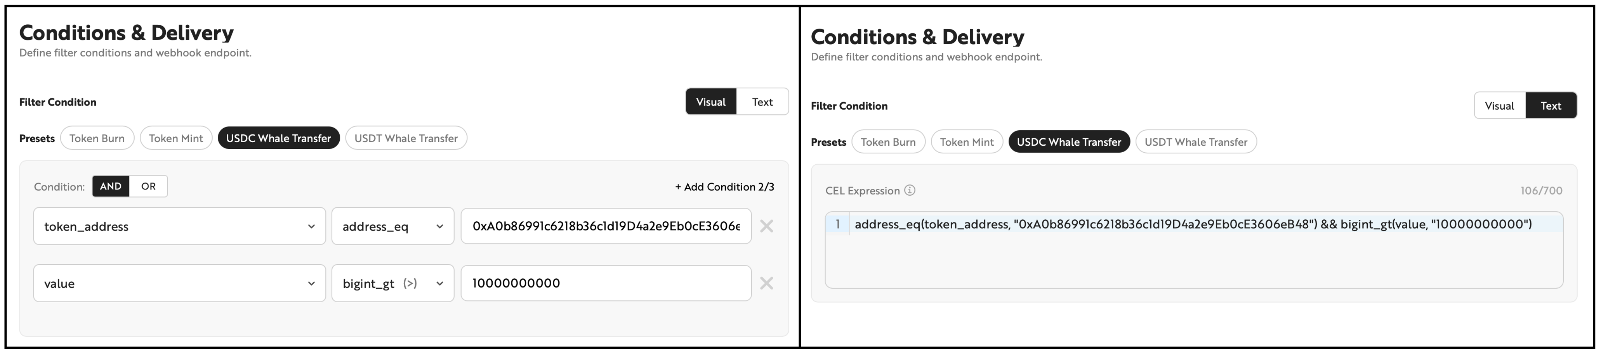Open the token_address field dropdown
This screenshot has width=1601, height=355.
click(179, 227)
